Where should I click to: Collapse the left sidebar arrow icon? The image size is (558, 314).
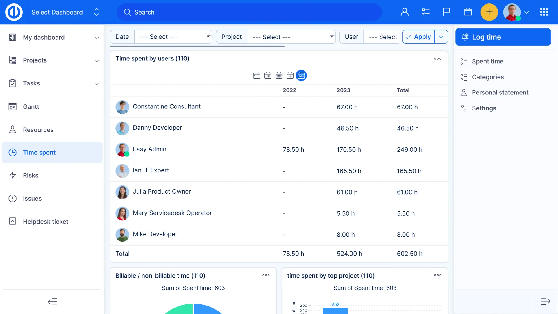(52, 302)
